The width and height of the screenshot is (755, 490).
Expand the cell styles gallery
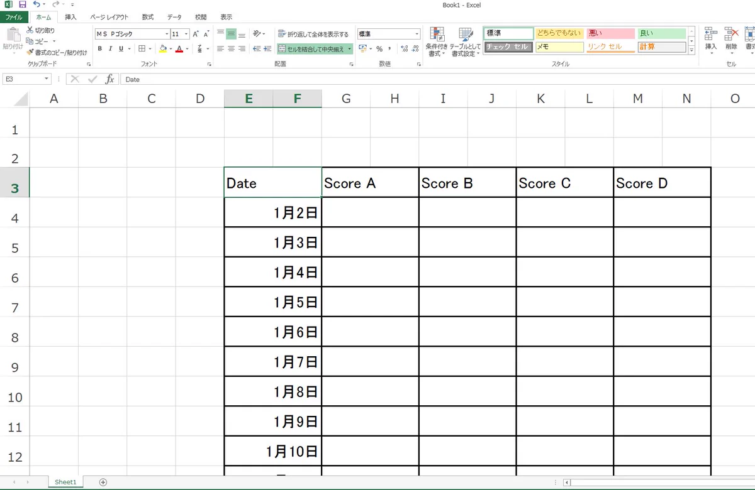pos(691,50)
